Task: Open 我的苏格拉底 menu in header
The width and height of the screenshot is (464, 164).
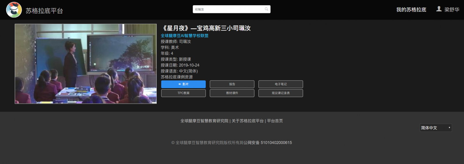Action: coord(411,10)
